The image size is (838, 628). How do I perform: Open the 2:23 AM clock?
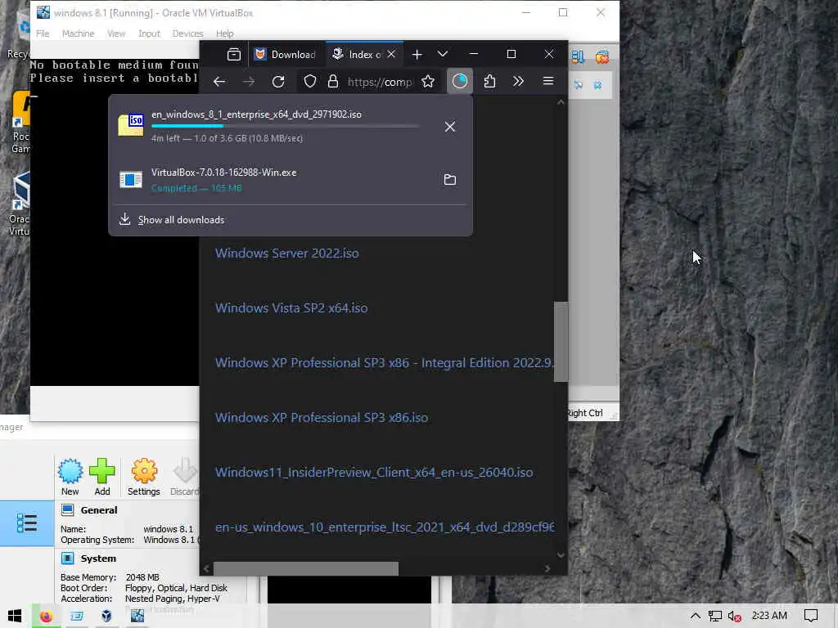pos(769,616)
